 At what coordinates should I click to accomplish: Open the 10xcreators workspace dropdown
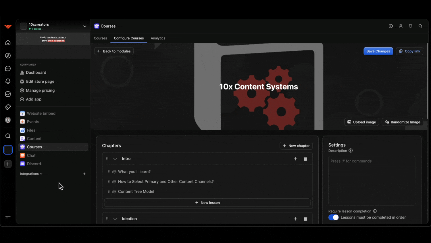(x=85, y=26)
